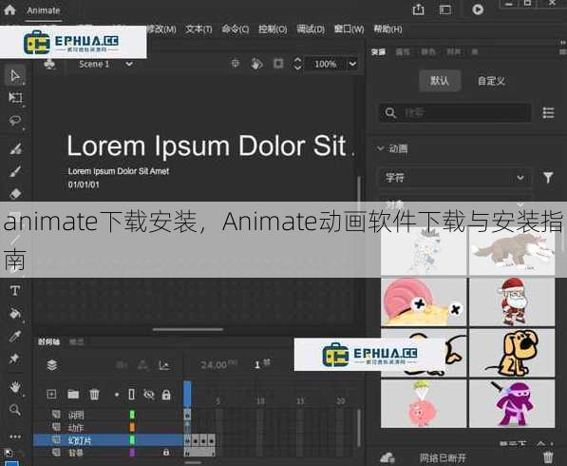Click the Home icon
567x466 pixels.
click(9, 10)
